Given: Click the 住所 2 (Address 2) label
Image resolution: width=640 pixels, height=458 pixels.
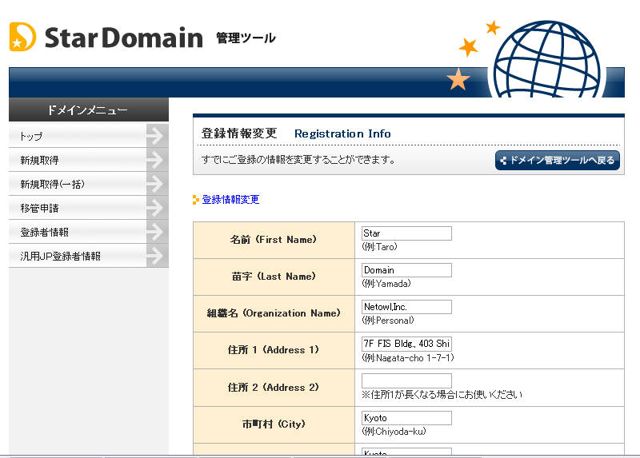Looking at the screenshot, I should point(273,388).
